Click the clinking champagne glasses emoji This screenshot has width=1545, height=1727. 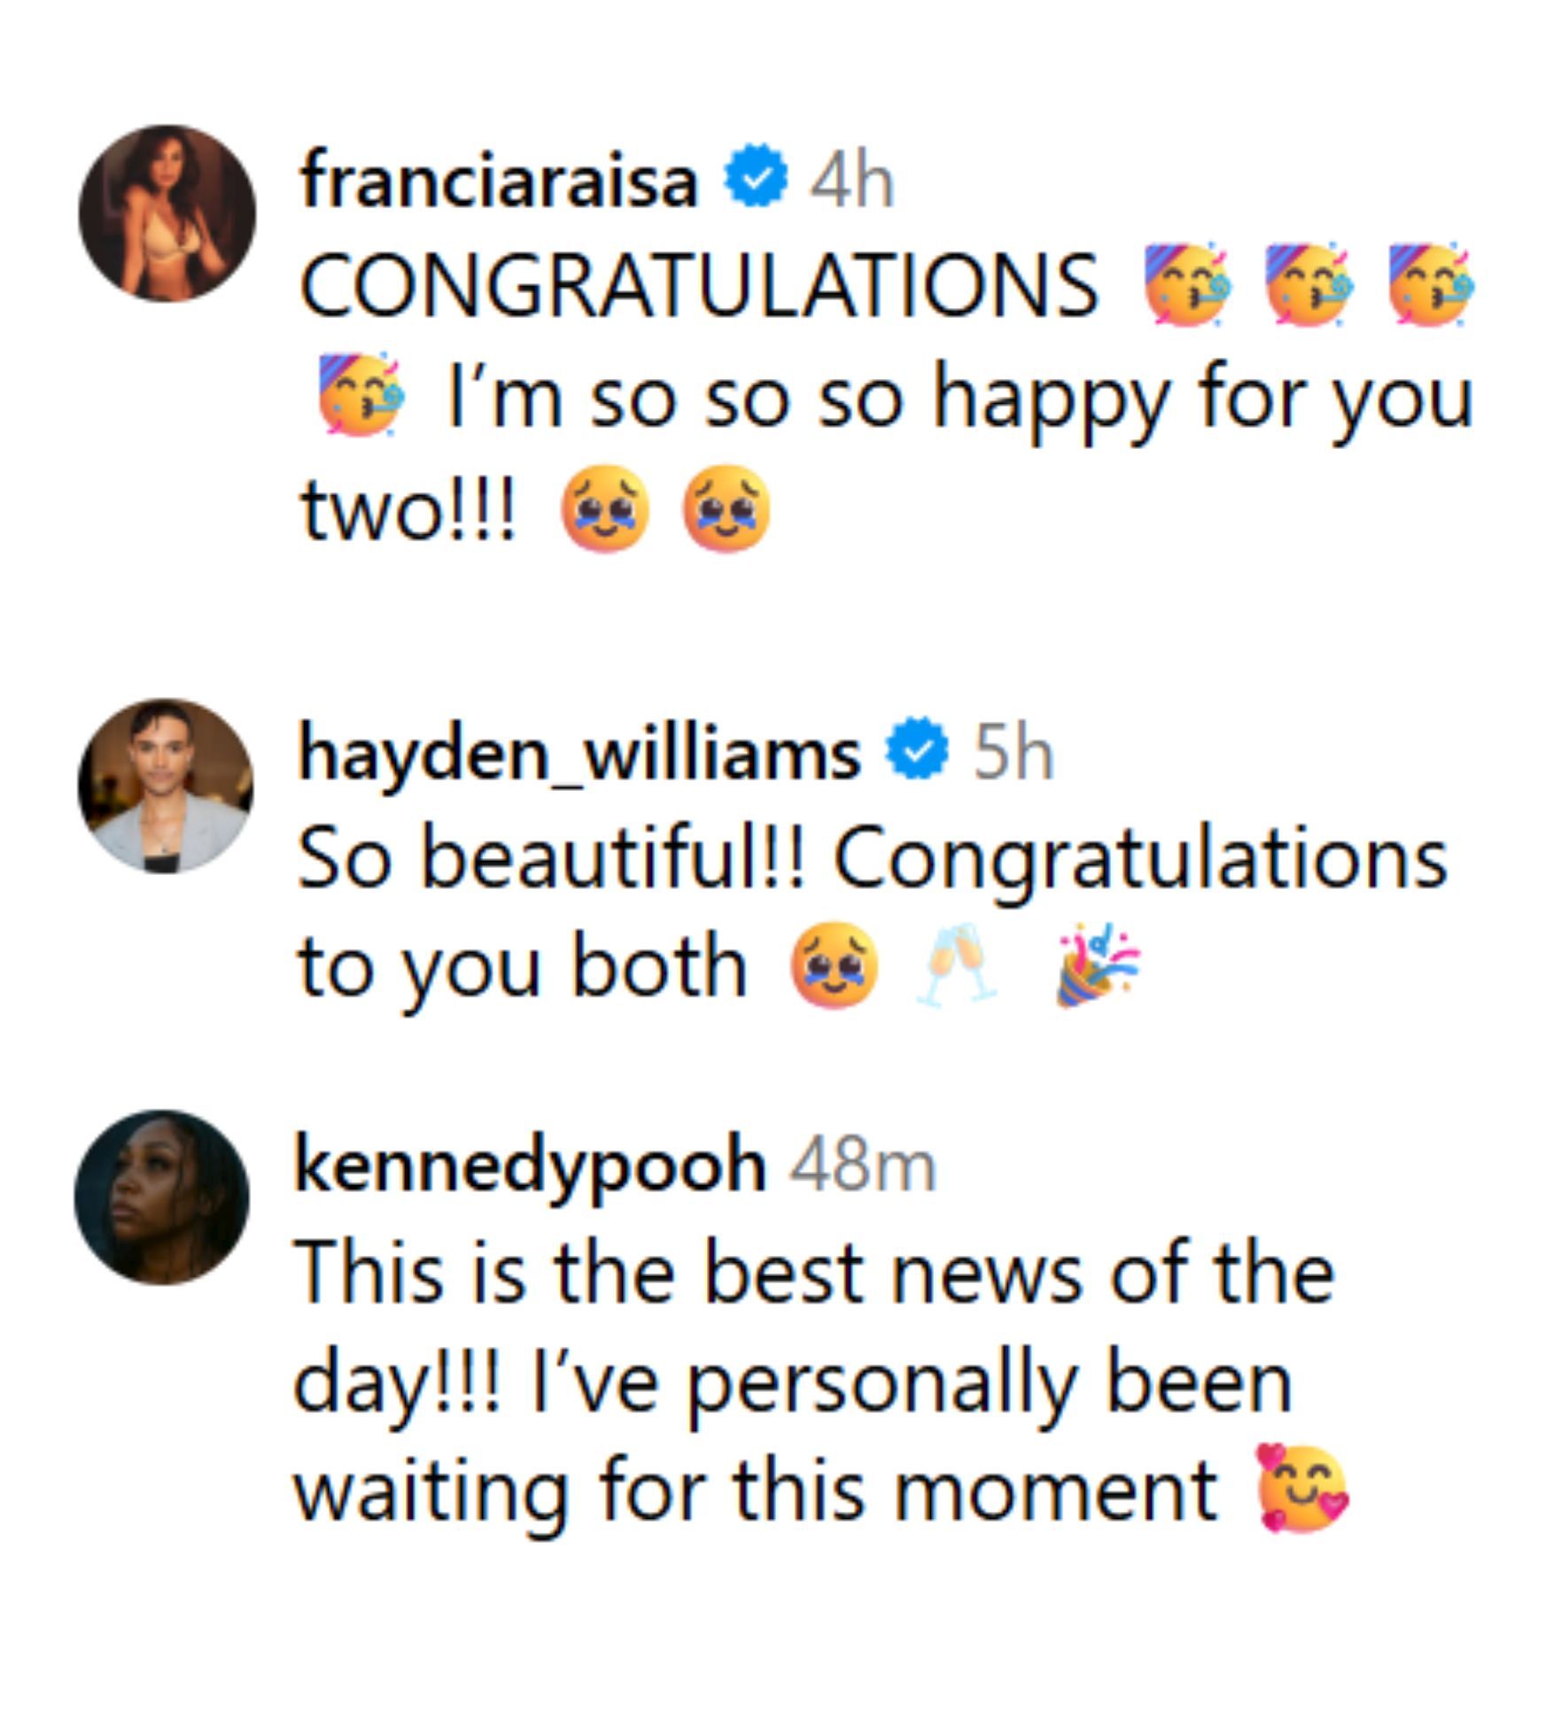click(955, 964)
